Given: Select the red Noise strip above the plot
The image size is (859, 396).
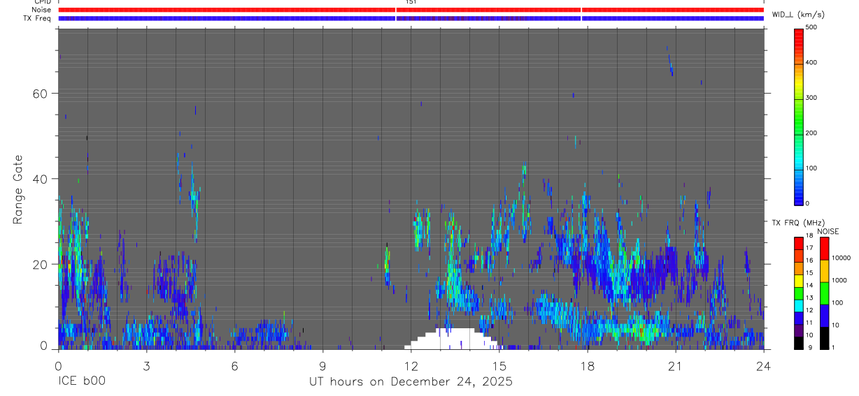Looking at the screenshot, I should pos(411,10).
